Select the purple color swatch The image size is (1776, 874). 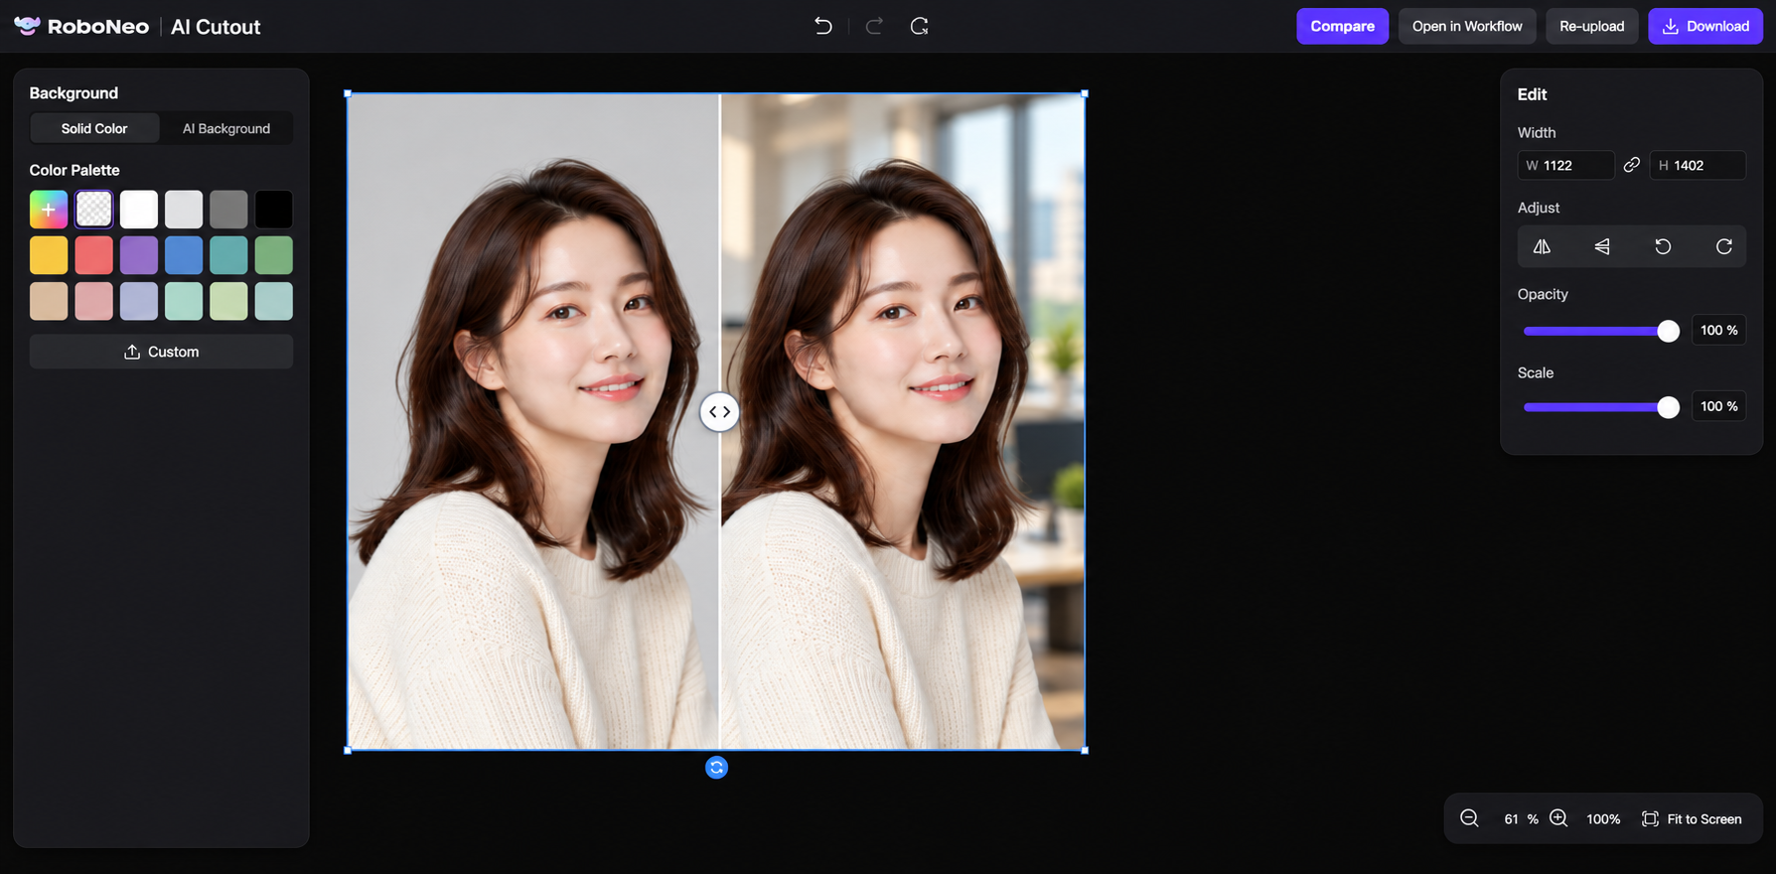point(139,255)
